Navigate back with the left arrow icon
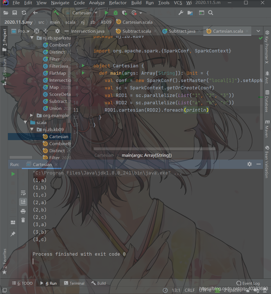The image size is (271, 294). coord(36,13)
